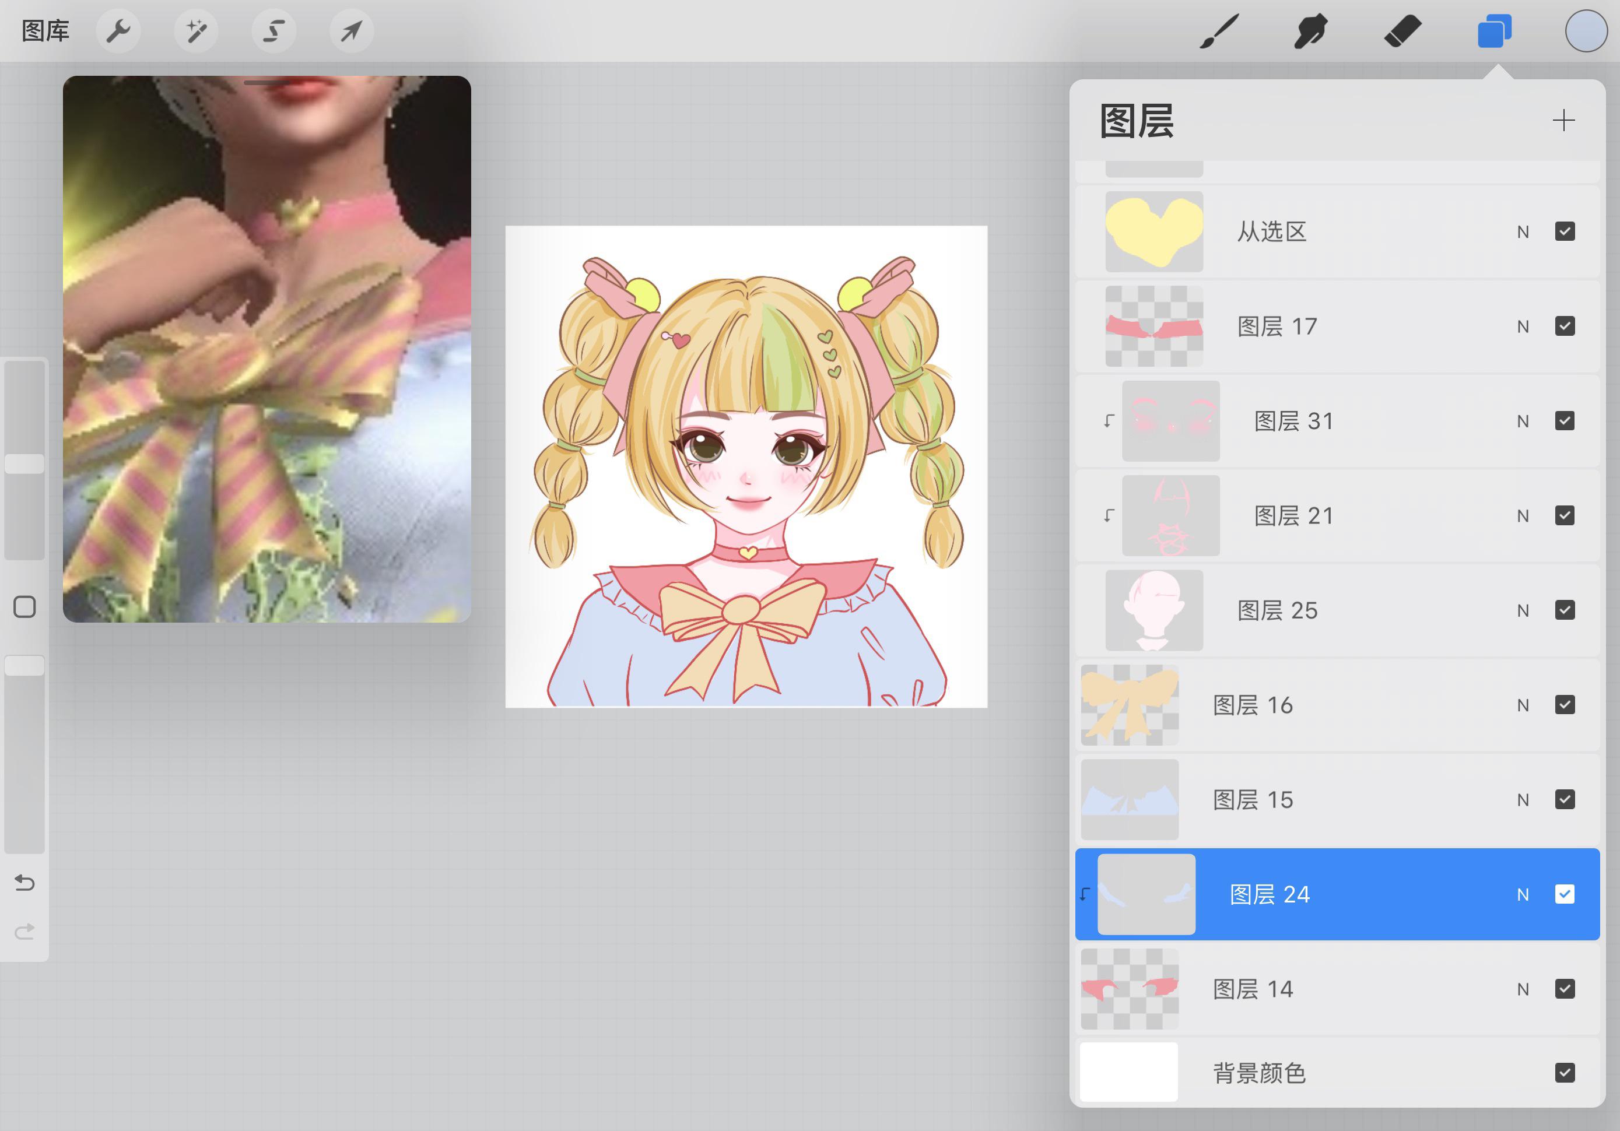Select the 图层 15 blouse thumbnail
The image size is (1620, 1131).
(x=1130, y=799)
